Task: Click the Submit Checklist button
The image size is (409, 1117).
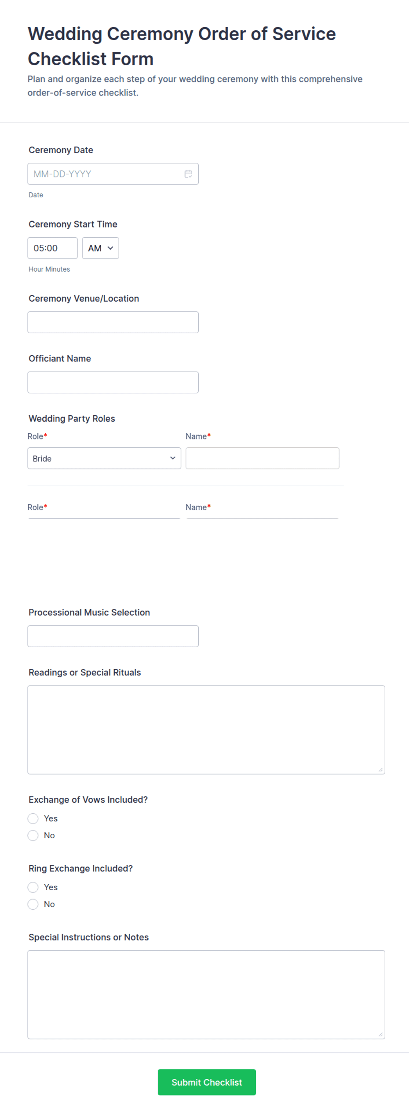Action: point(207,1082)
